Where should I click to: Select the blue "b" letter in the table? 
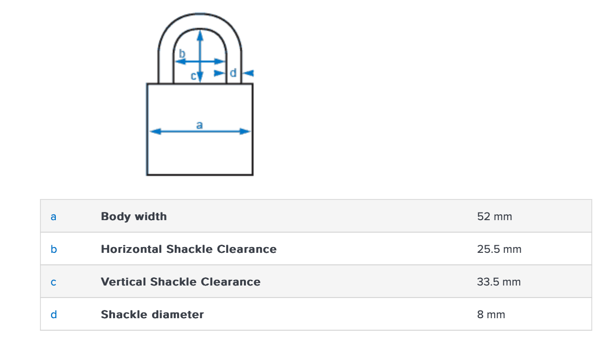53,249
